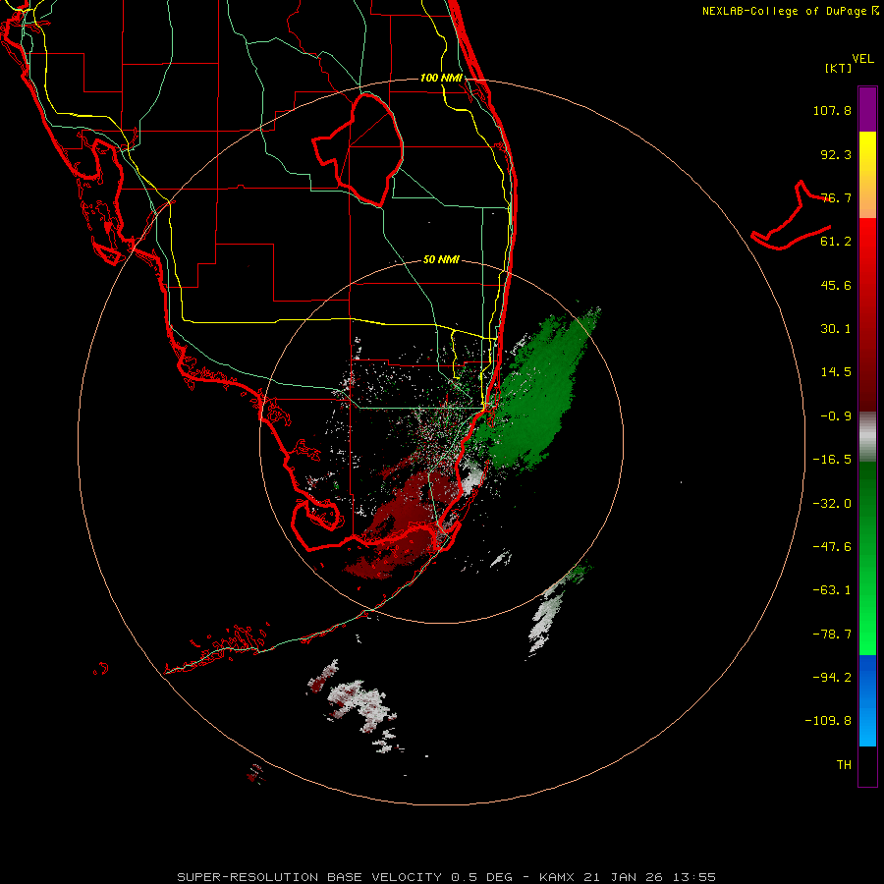884x884 pixels.
Task: Select the -47.6 scale value
Action: click(832, 547)
